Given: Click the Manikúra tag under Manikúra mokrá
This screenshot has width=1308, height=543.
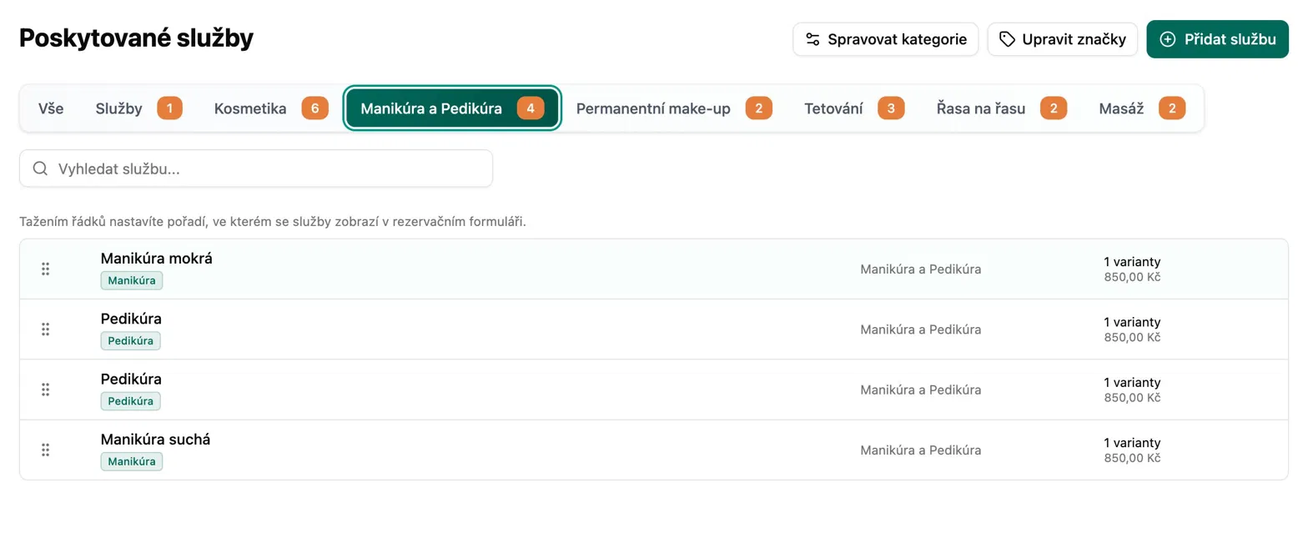Looking at the screenshot, I should (x=132, y=280).
